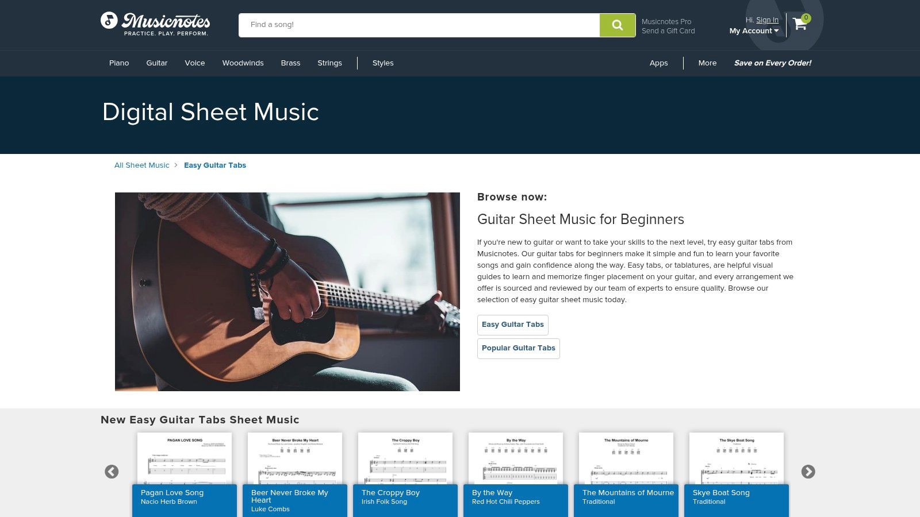This screenshot has height=517, width=920.
Task: Open the Woodwinds category
Action: pyautogui.click(x=243, y=63)
